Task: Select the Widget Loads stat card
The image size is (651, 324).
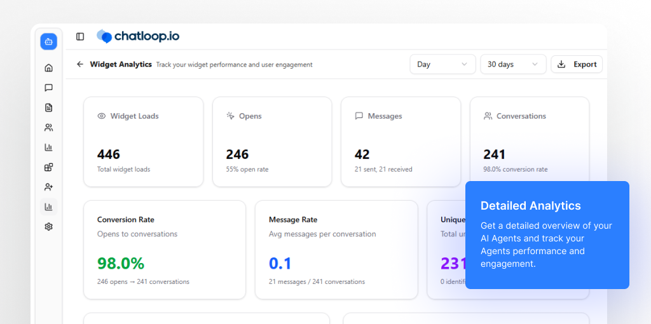Action: (x=143, y=142)
